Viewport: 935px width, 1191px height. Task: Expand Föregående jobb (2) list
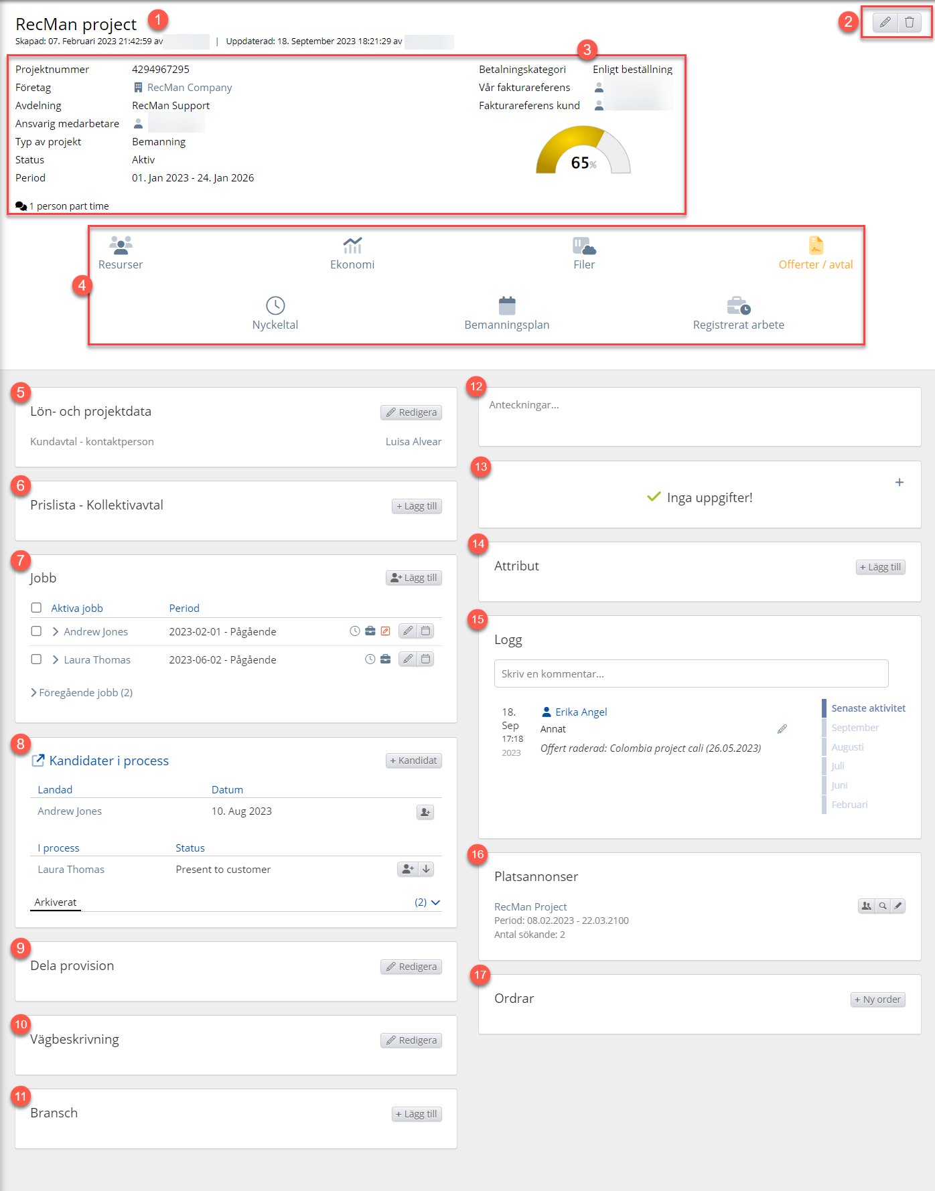click(x=82, y=692)
